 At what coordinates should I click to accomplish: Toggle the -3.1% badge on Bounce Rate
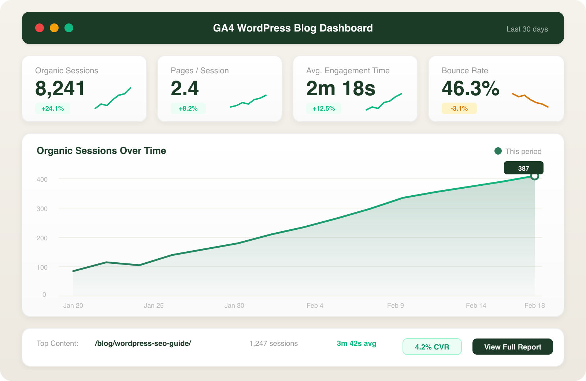pos(459,108)
